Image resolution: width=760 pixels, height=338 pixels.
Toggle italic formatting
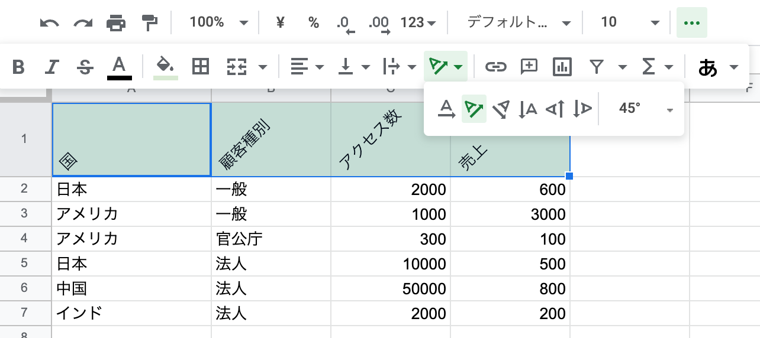coord(52,67)
